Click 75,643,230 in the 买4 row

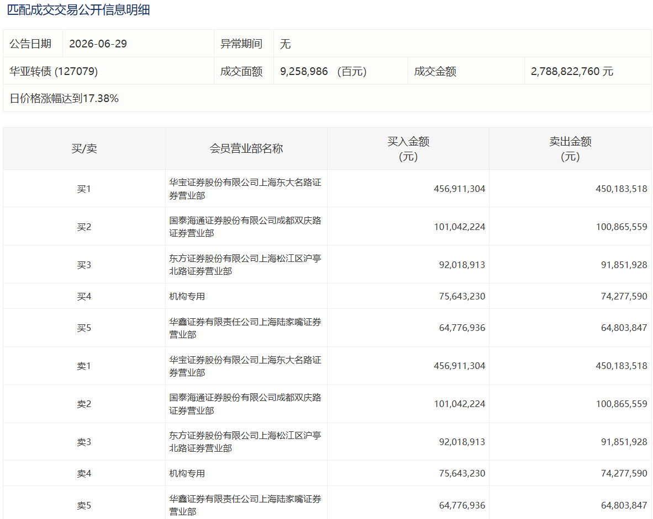[462, 297]
